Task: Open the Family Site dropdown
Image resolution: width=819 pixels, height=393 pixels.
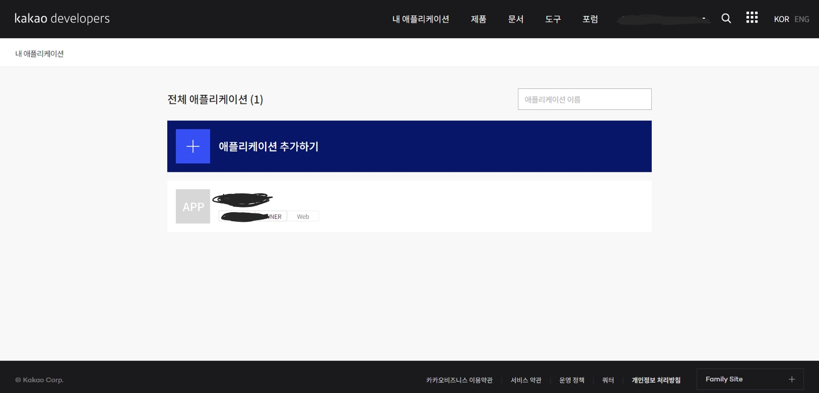Action: pos(750,379)
